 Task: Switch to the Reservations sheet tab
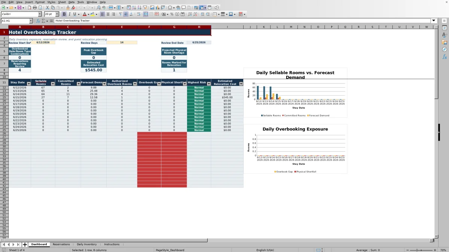click(61, 245)
